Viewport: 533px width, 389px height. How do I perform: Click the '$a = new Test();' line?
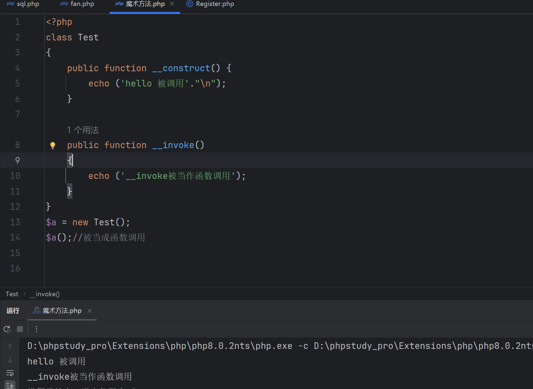tap(88, 222)
